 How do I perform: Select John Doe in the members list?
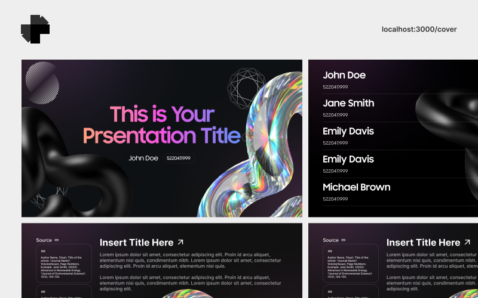pyautogui.click(x=344, y=75)
